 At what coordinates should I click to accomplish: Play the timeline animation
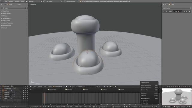49,107
